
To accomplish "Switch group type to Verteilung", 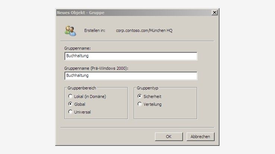I will (140, 104).
